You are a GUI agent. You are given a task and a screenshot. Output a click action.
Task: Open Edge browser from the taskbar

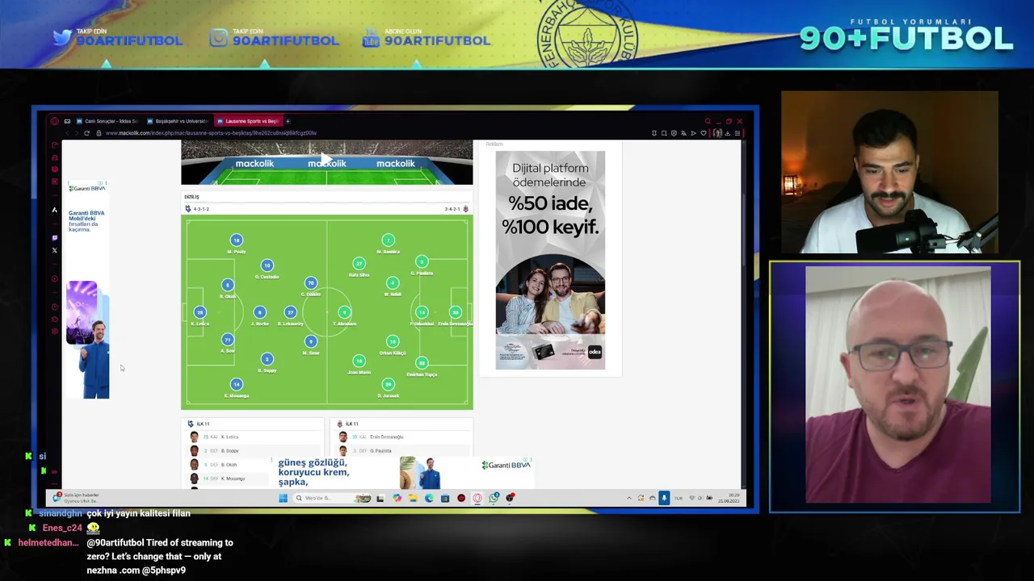[x=429, y=498]
